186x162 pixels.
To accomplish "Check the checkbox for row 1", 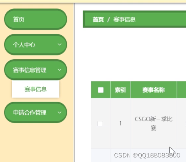I will (100, 124).
